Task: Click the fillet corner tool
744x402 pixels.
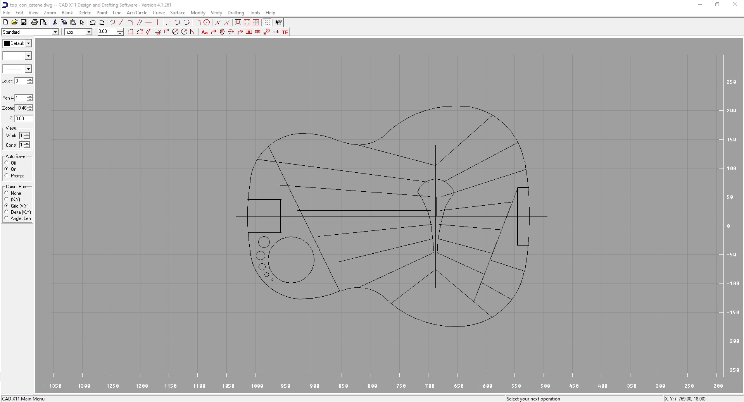Action: (x=197, y=22)
